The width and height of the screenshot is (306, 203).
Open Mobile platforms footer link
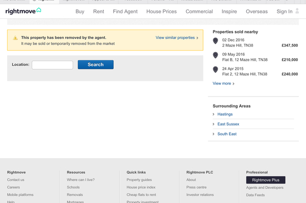20,195
